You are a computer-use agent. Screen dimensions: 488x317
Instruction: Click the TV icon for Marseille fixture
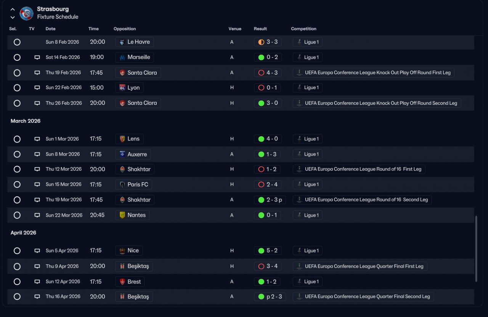point(37,57)
